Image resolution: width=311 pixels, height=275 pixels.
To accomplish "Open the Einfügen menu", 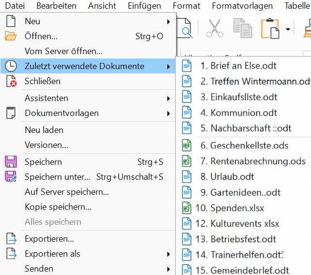I will 144,6.
